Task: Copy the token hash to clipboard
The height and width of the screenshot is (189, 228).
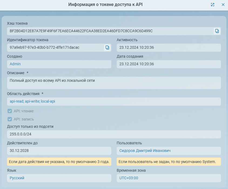Action: (217, 31)
